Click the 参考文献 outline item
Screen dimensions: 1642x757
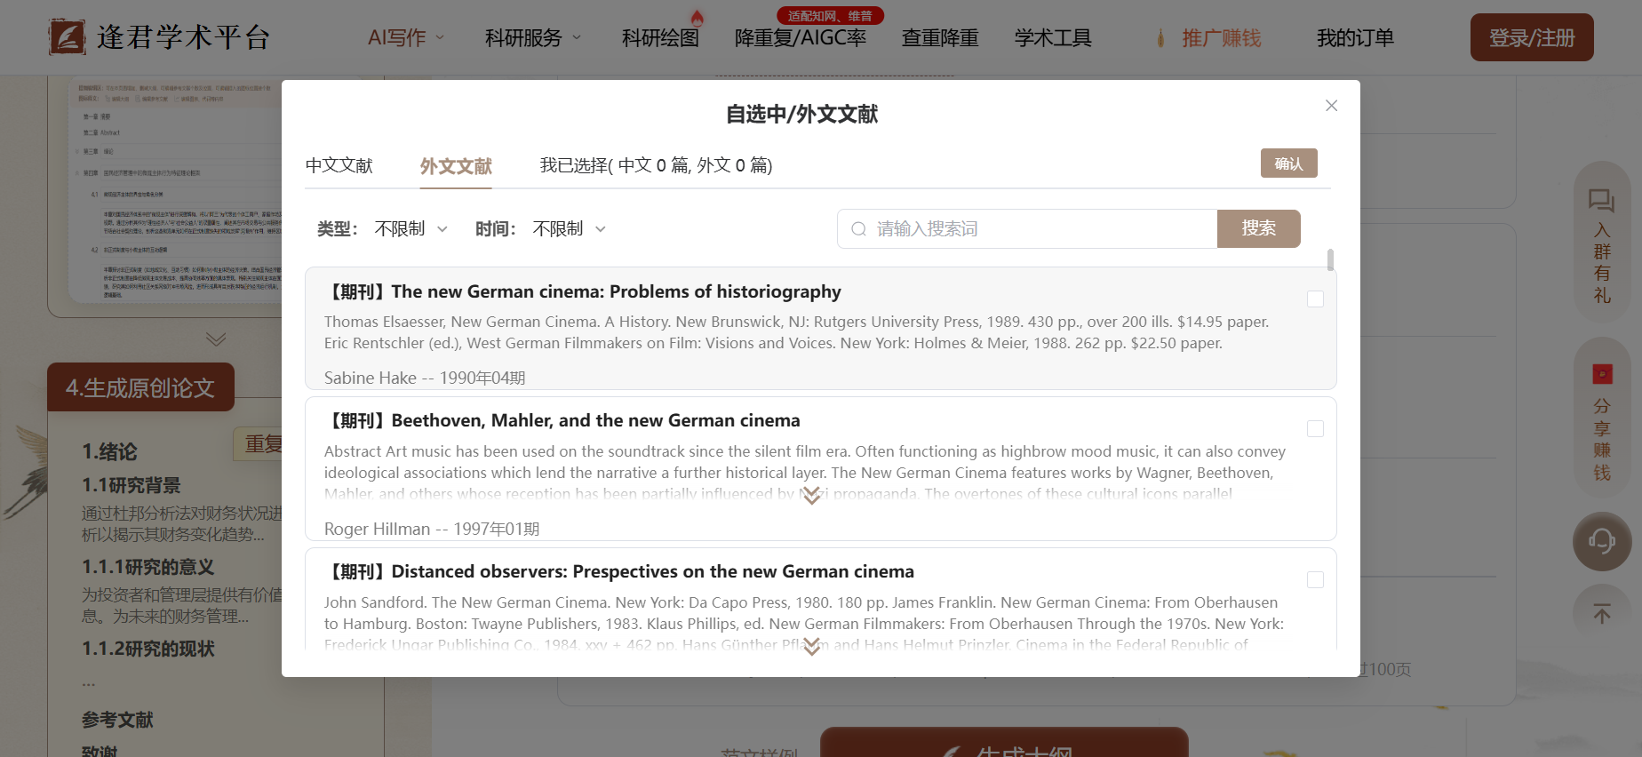point(117,720)
